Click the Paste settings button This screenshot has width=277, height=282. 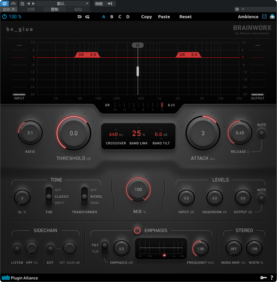[x=164, y=17]
